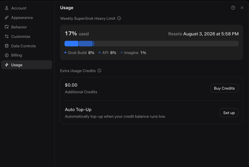Open the Customize section
Viewport: 249px width, 167px height.
point(26,36)
